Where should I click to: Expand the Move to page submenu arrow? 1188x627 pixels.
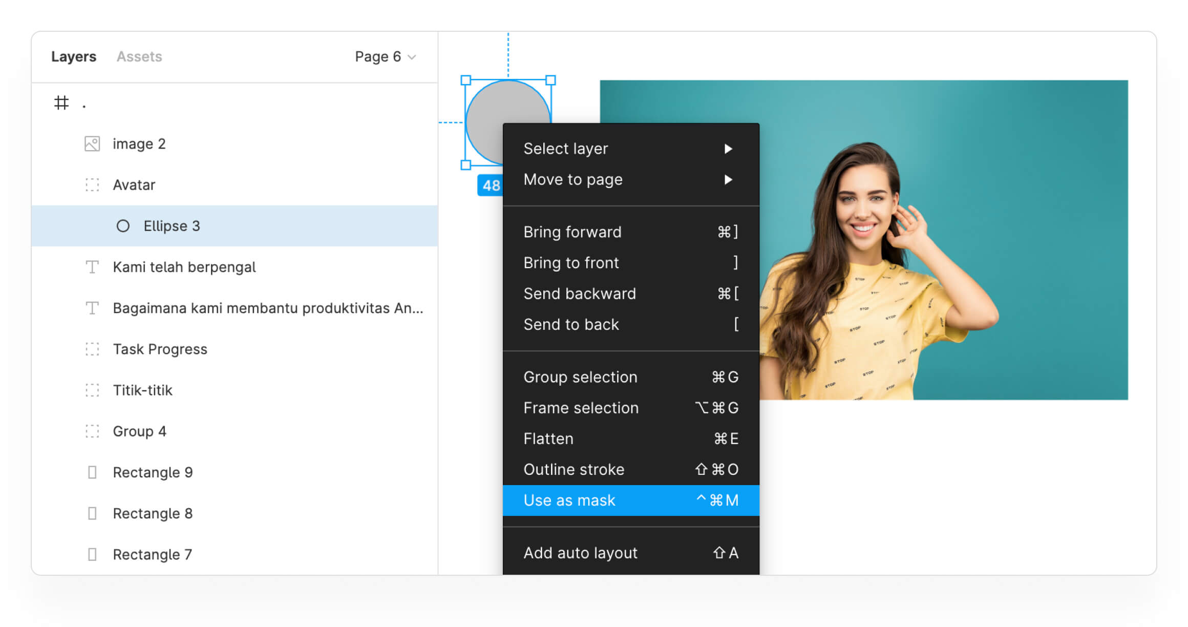point(728,179)
